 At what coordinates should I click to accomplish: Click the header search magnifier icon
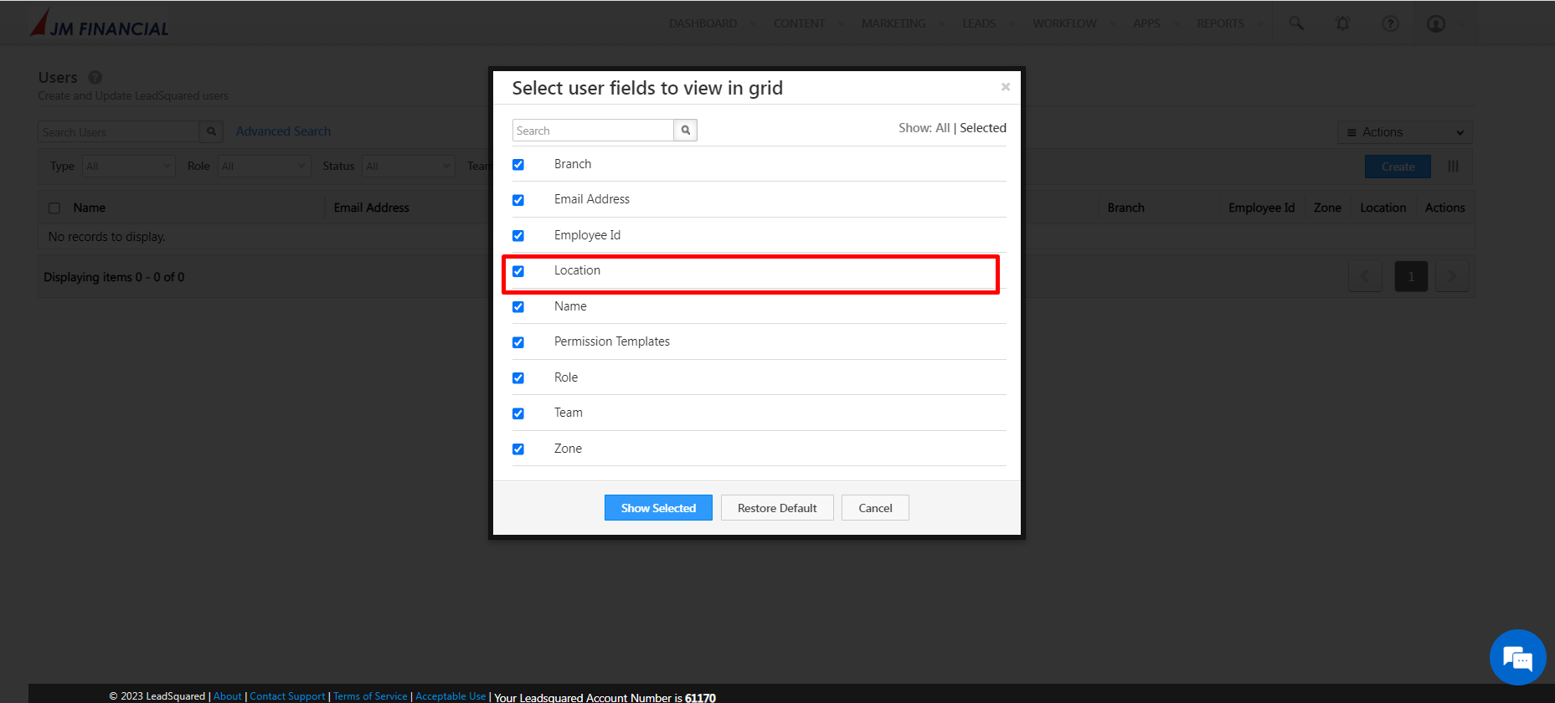(1296, 23)
